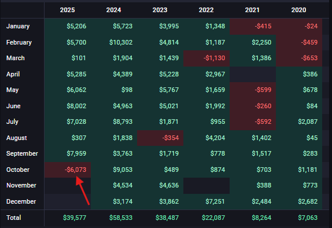Select the March 2025 cell $101
The height and width of the screenshot is (228, 332).
(68, 58)
